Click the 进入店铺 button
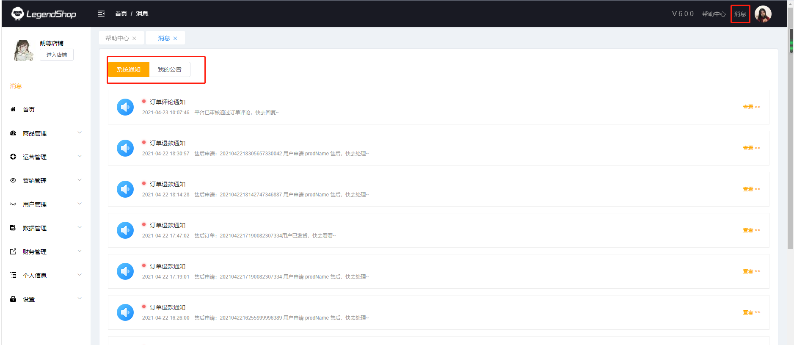 (x=57, y=55)
